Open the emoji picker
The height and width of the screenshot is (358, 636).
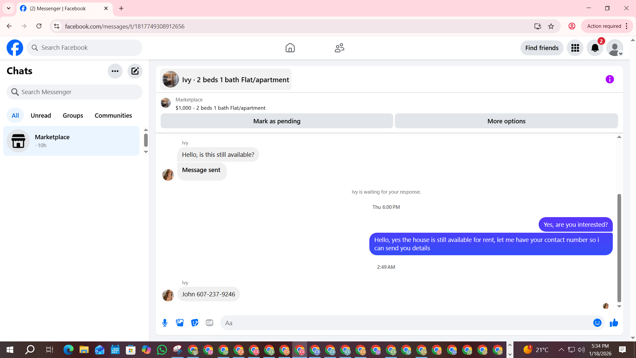click(x=597, y=323)
